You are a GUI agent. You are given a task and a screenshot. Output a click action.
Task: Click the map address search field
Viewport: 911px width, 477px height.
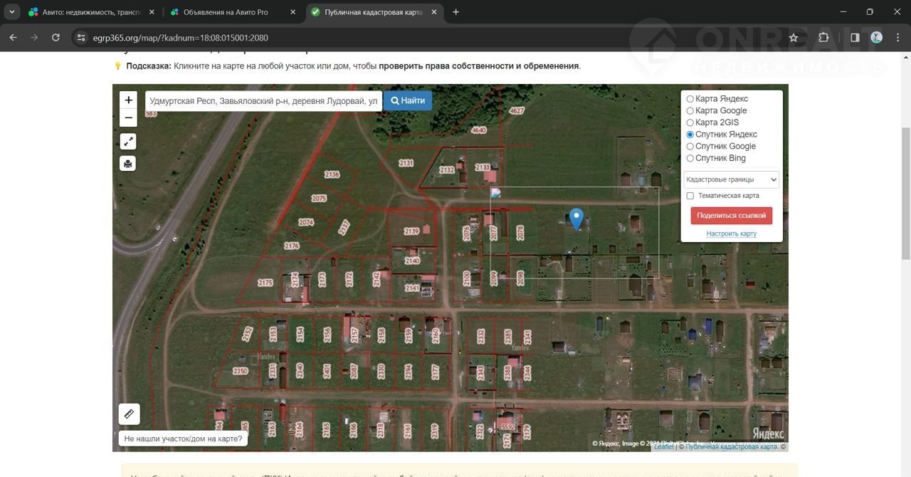pos(263,101)
